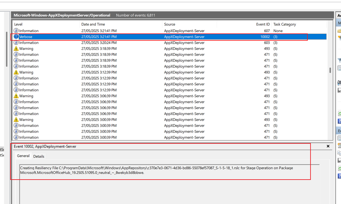
Task: Click the blue Help question mark icon
Action: tap(339, 121)
